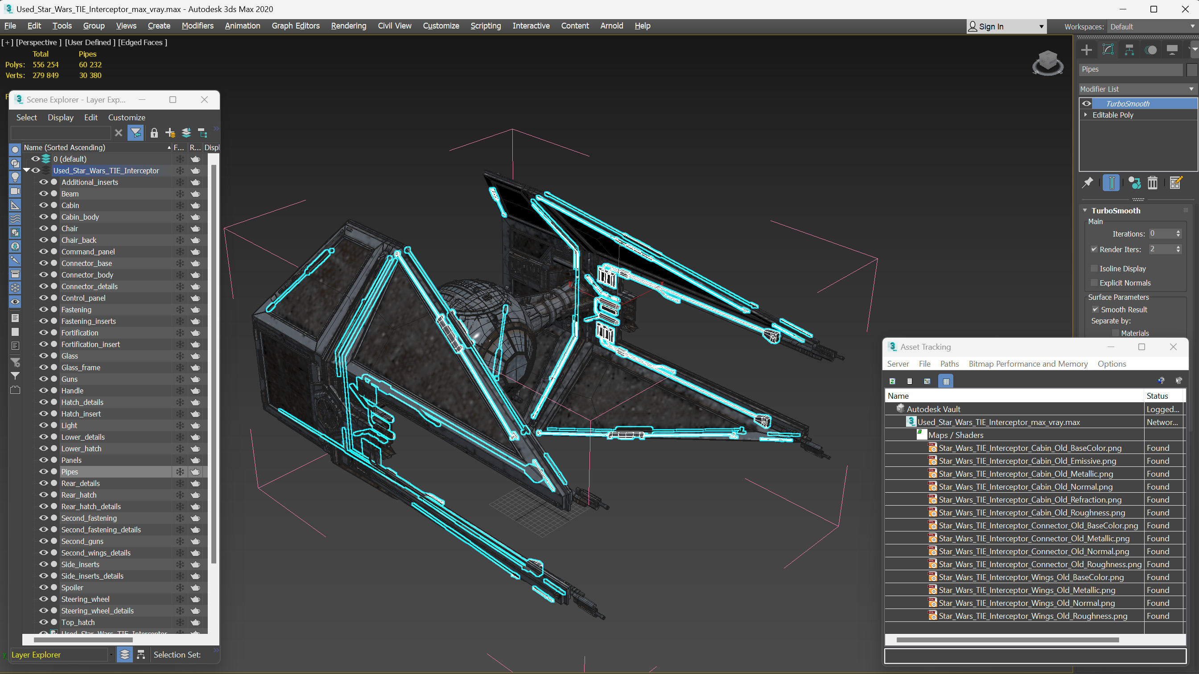
Task: Enable Explicit Normals checkbox
Action: [1094, 283]
